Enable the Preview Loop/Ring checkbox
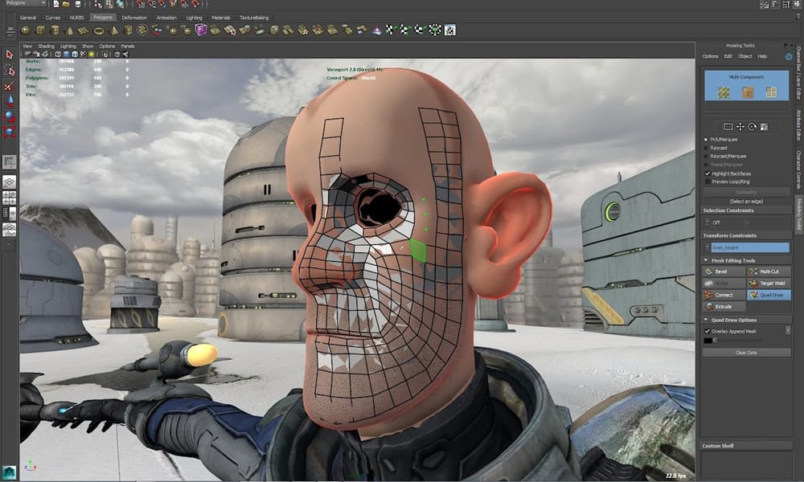 708,182
